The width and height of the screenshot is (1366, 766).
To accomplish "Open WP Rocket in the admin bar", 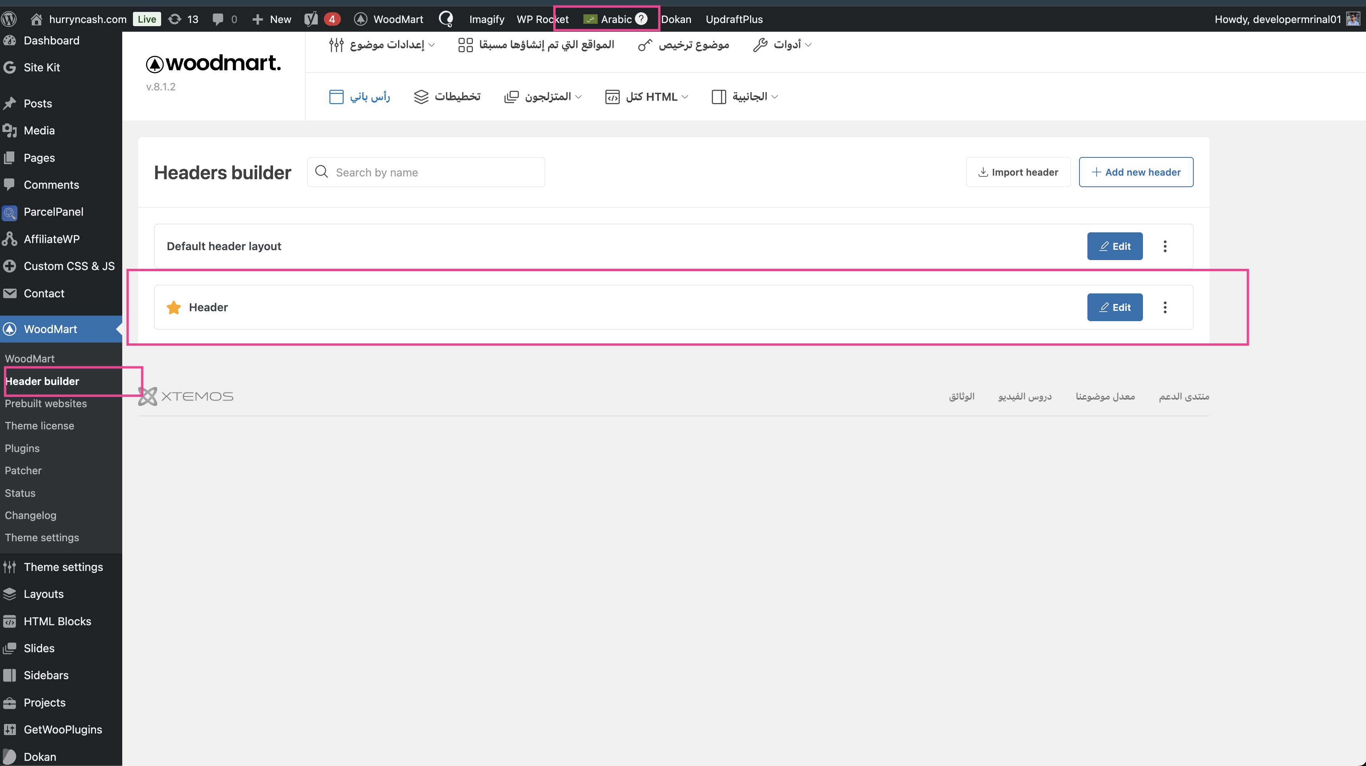I will 543,19.
